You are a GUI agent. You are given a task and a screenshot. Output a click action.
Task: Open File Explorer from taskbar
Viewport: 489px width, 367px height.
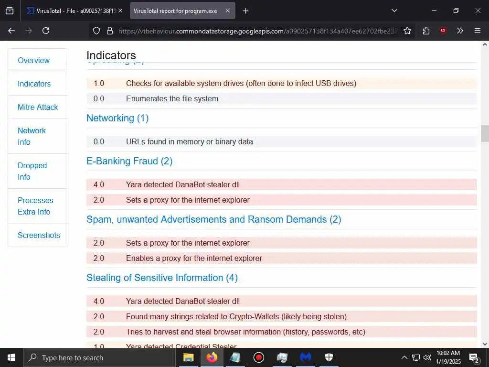point(188,357)
